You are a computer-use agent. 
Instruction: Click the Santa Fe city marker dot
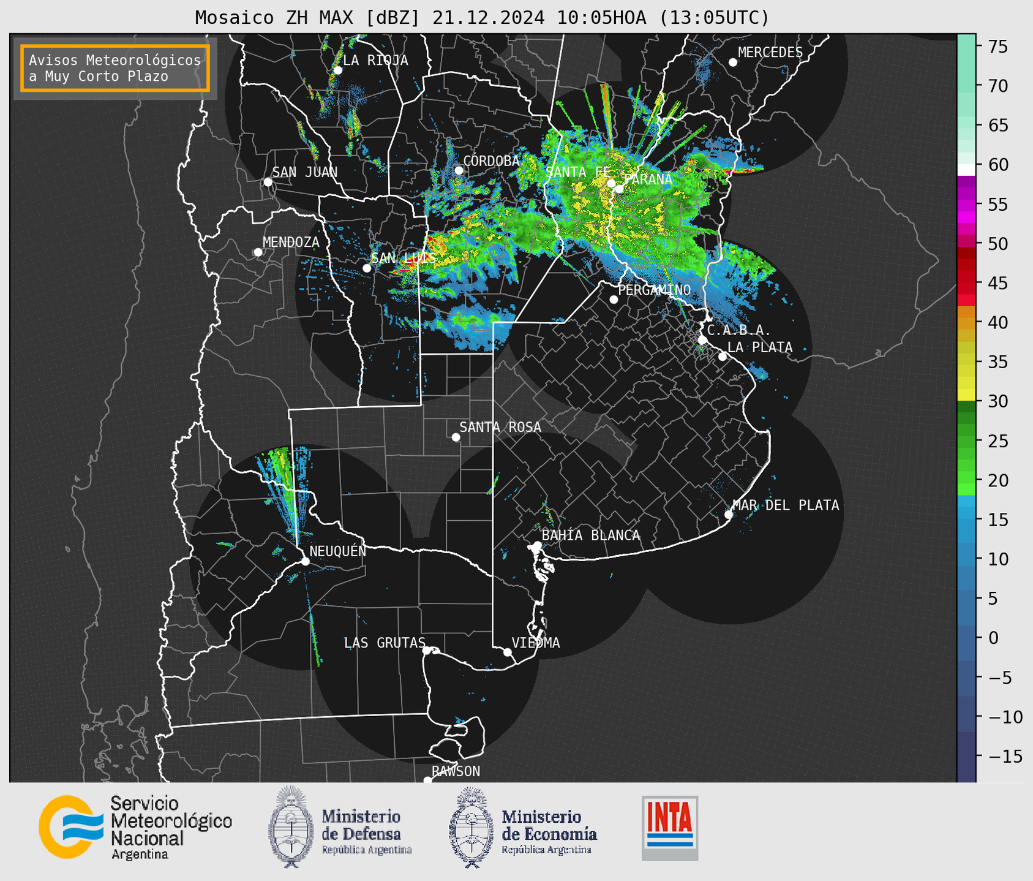click(x=611, y=183)
